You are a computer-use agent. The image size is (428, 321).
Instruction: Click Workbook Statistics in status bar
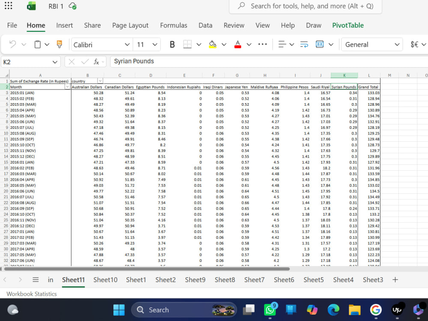point(32,294)
